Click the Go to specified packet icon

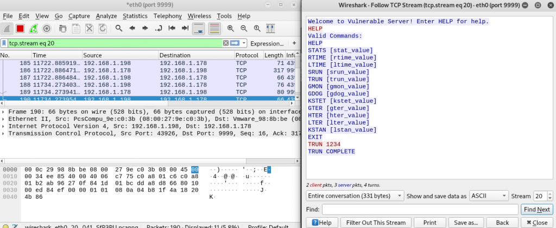point(159,29)
